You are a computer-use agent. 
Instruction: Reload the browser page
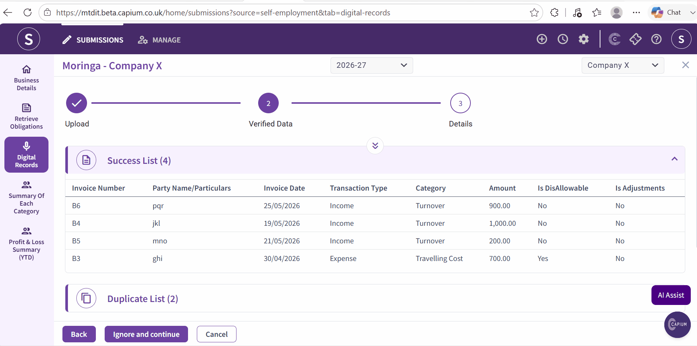coord(28,12)
